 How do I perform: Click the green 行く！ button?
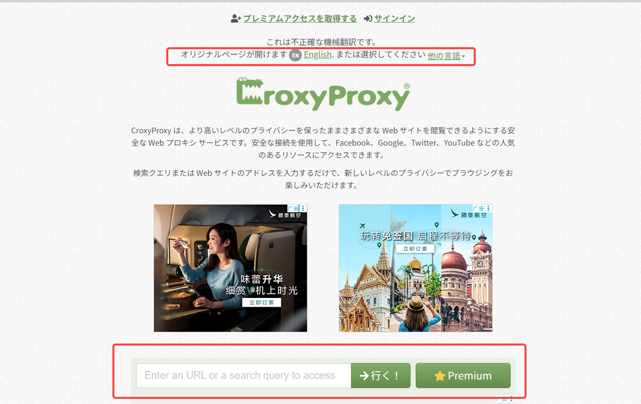coord(381,376)
